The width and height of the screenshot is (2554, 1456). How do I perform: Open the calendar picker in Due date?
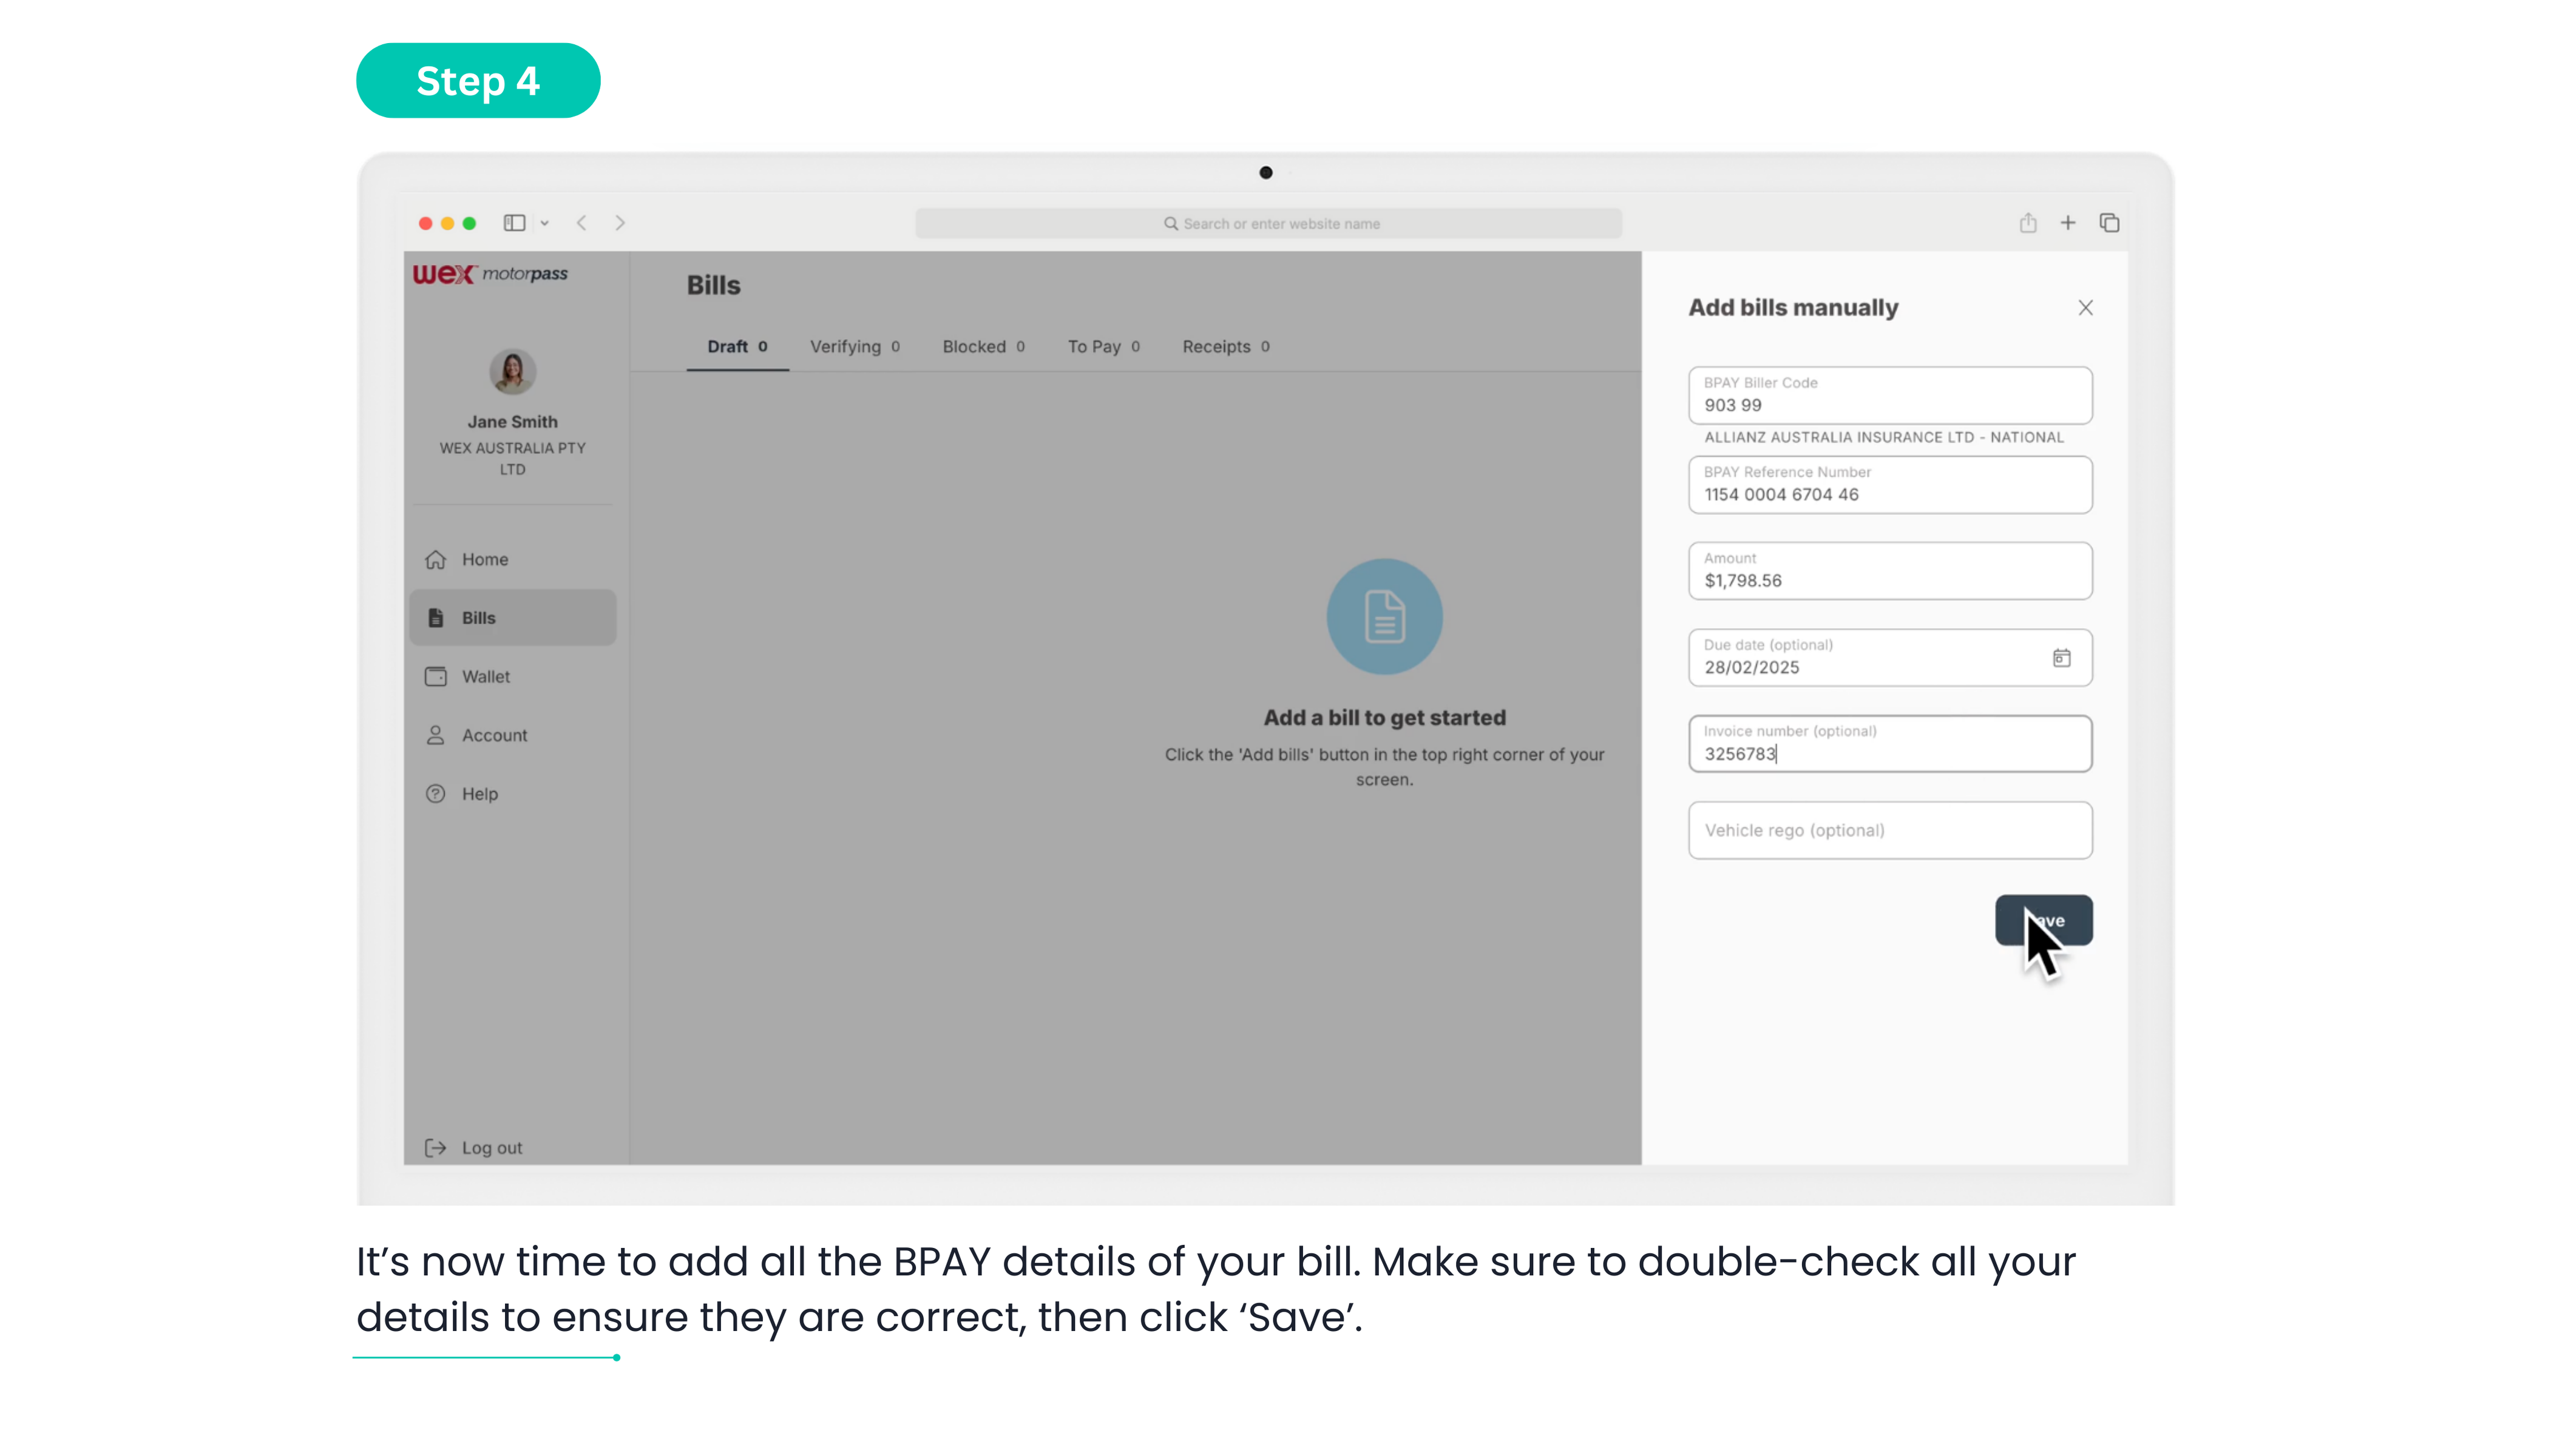pyautogui.click(x=2061, y=658)
